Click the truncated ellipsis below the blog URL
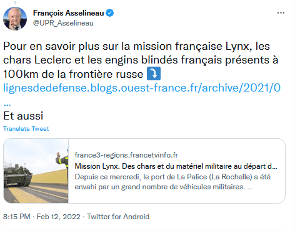Image resolution: width=295 pixels, height=231 pixels. (x=7, y=104)
